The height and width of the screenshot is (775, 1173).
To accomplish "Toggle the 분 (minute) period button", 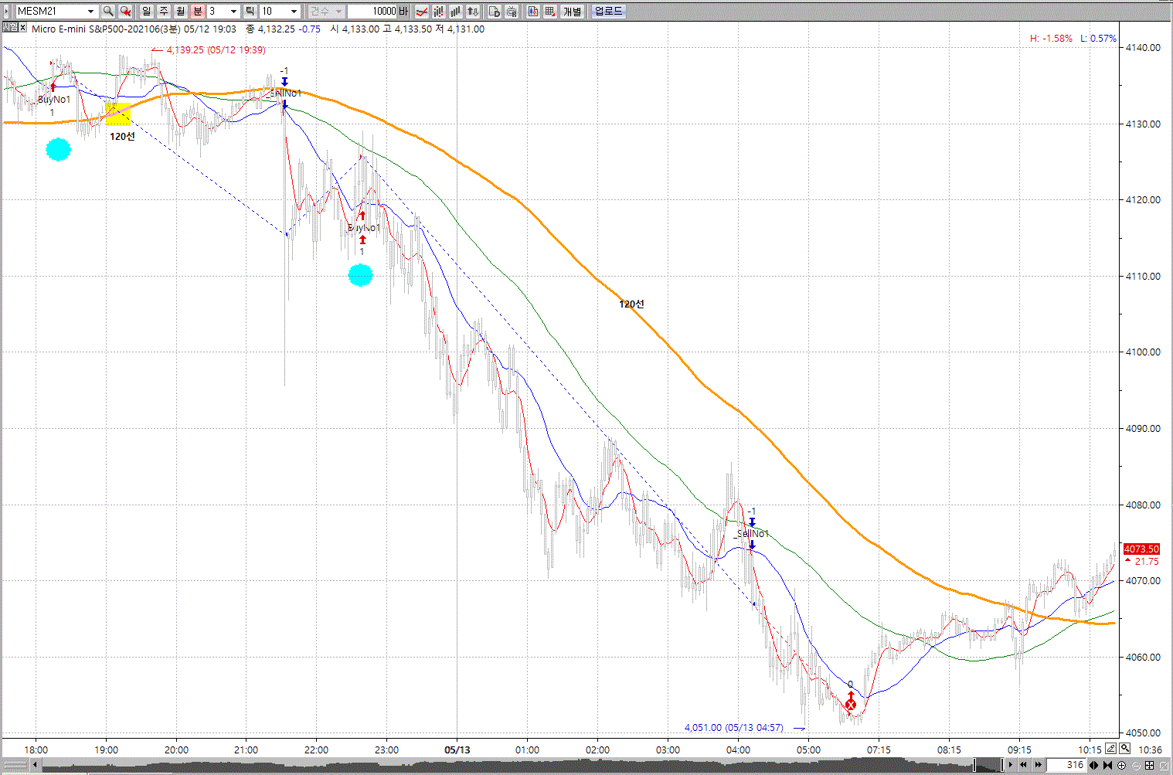I will (197, 11).
